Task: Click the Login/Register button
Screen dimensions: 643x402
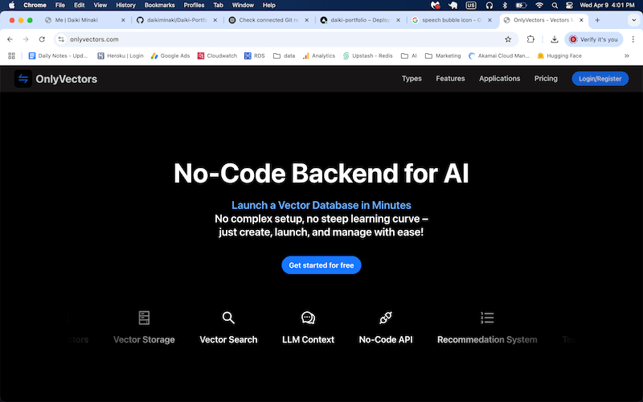Action: [x=600, y=79]
